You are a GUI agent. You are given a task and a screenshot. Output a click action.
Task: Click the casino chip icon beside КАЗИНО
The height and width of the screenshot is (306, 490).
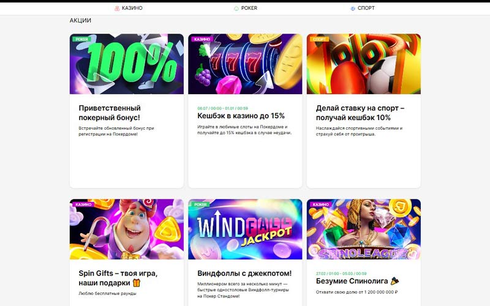coord(117,9)
